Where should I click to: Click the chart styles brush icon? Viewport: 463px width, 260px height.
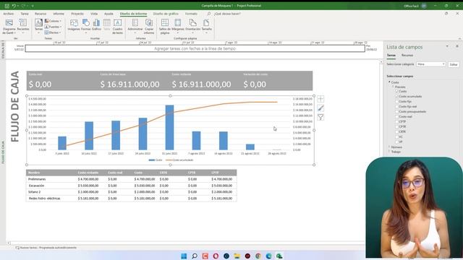320,108
